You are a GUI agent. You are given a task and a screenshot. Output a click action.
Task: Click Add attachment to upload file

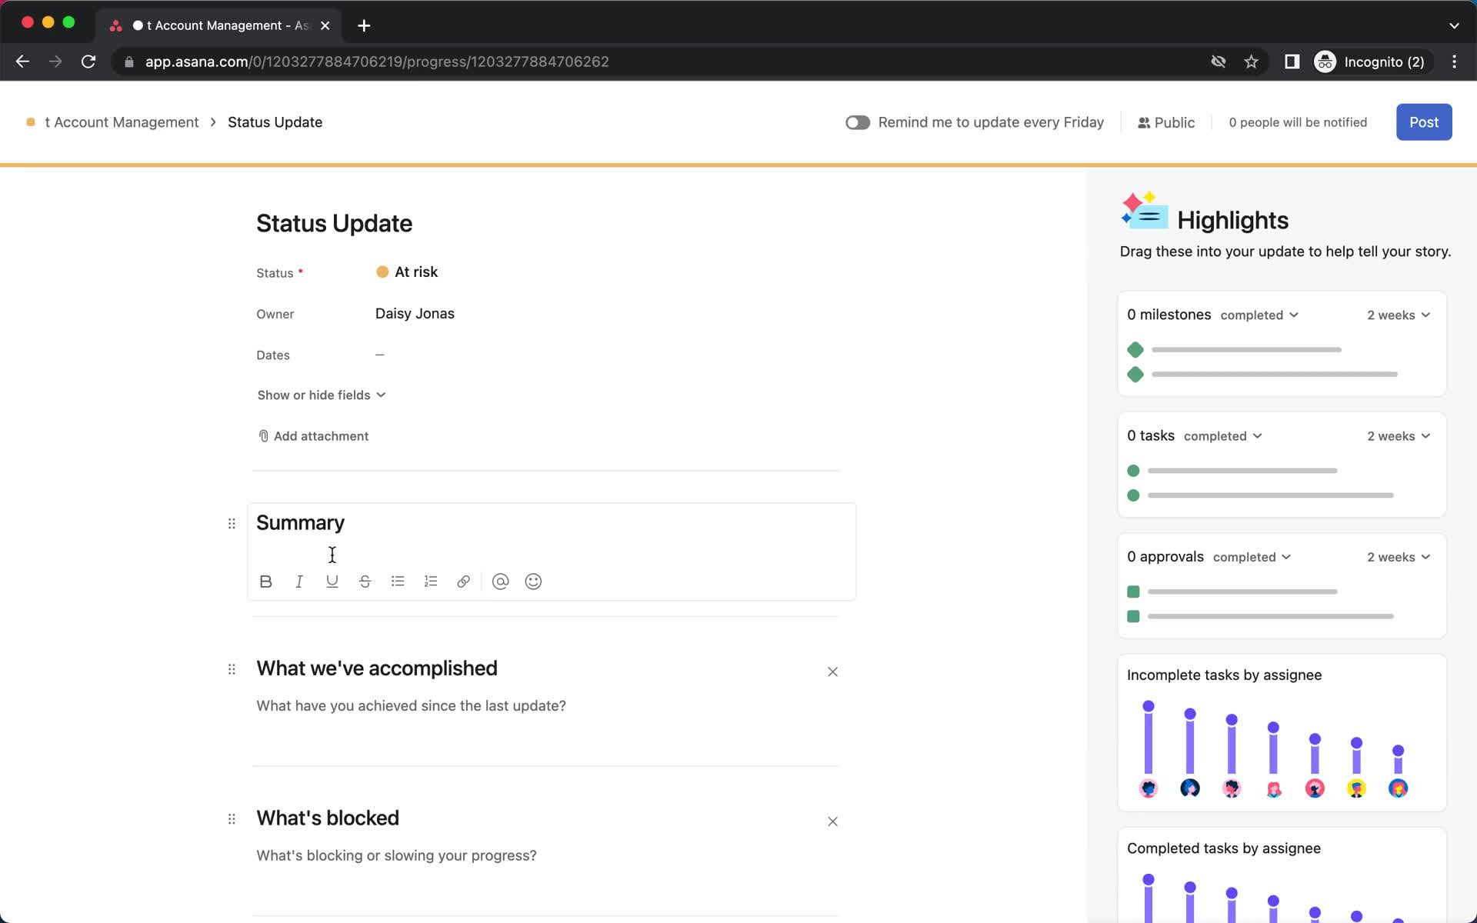coord(312,435)
